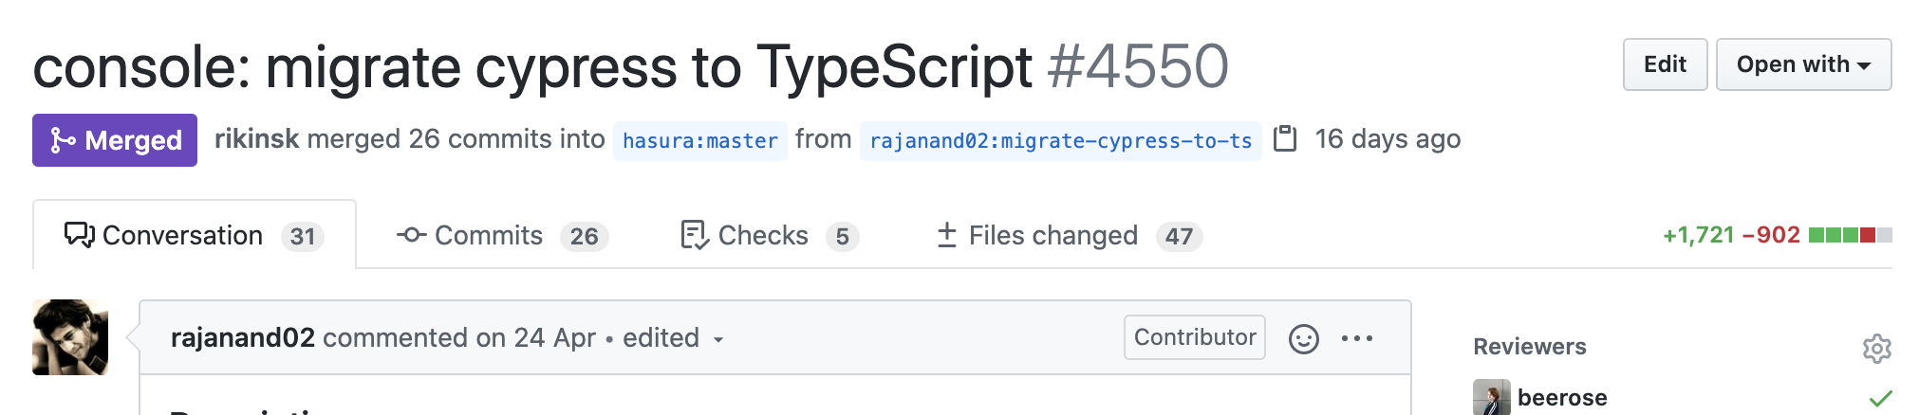Click beerose's reviewer avatar
The width and height of the screenshot is (1919, 415).
pos(1491,398)
